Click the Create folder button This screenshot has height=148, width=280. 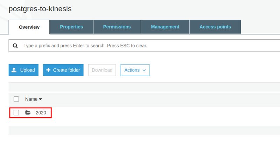coord(63,70)
